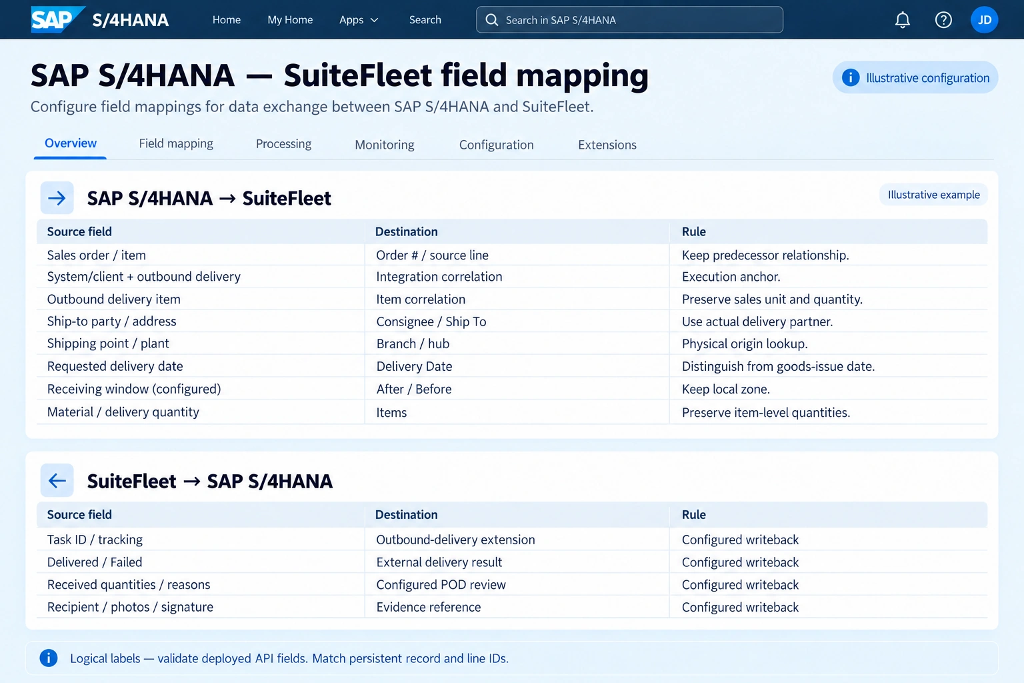This screenshot has width=1024, height=683.
Task: Open the JD user avatar menu
Action: (984, 20)
